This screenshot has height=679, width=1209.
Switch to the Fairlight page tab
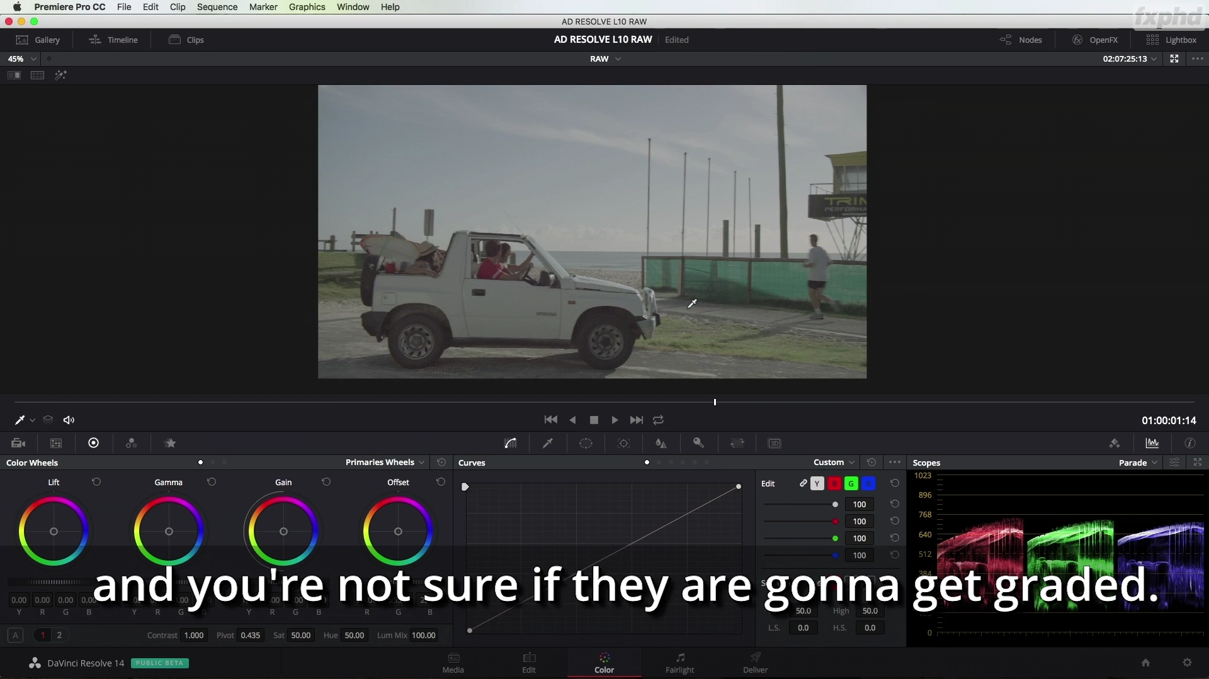(679, 663)
